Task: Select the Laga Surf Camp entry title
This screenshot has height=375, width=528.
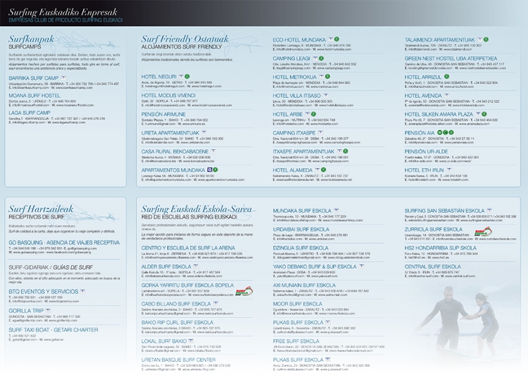Action: tap(29, 112)
